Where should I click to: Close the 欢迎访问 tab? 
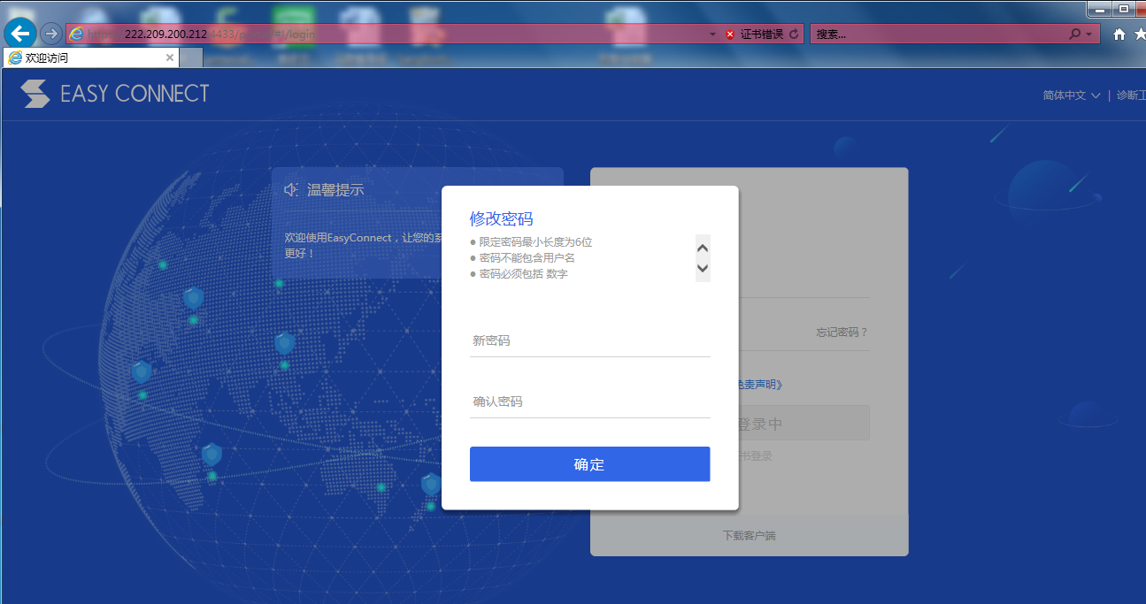click(x=170, y=57)
